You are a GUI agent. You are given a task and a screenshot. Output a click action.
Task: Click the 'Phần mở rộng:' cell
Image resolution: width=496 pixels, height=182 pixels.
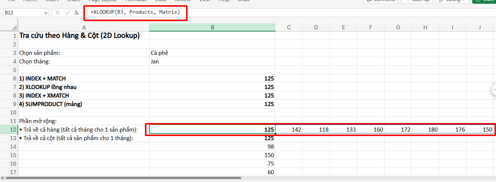(84, 121)
